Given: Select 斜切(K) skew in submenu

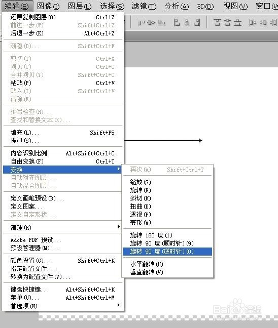Looking at the screenshot, I should (x=167, y=198).
